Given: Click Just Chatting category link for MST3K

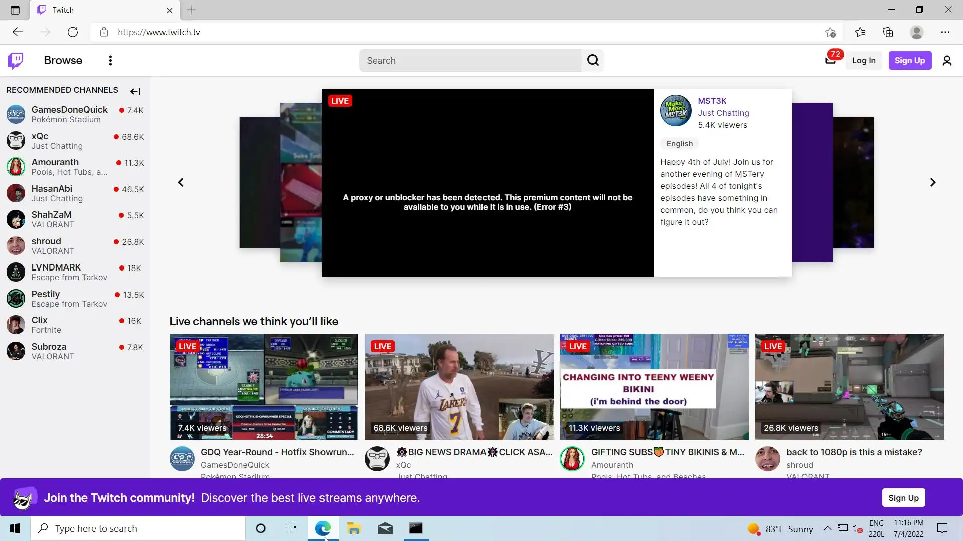Looking at the screenshot, I should (x=723, y=113).
